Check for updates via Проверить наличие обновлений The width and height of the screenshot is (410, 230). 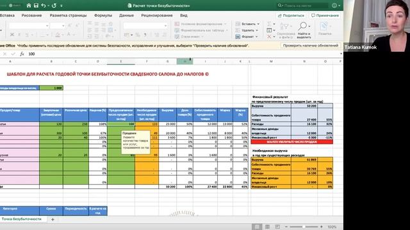[311, 45]
